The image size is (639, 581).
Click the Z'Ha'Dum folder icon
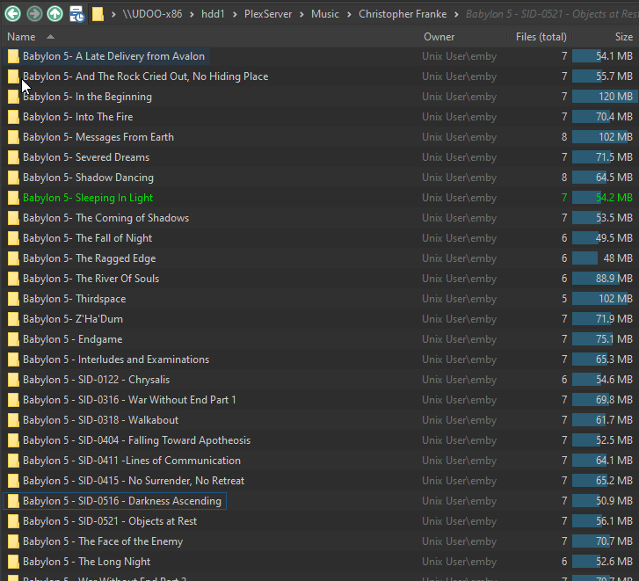click(x=13, y=319)
